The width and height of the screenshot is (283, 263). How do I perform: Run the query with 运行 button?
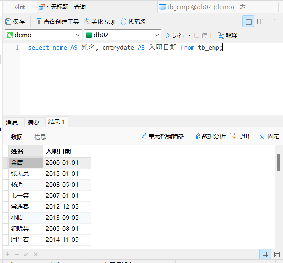[175, 35]
